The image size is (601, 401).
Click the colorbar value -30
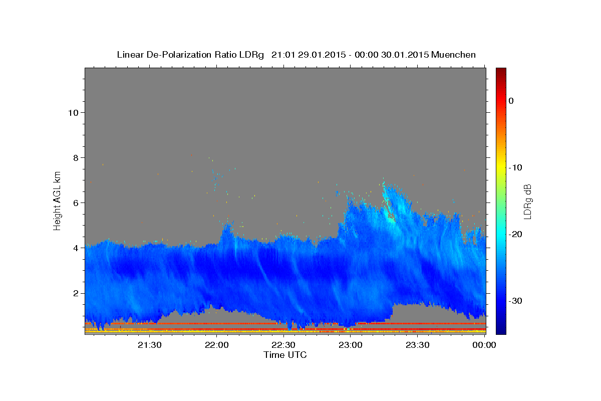coord(515,301)
